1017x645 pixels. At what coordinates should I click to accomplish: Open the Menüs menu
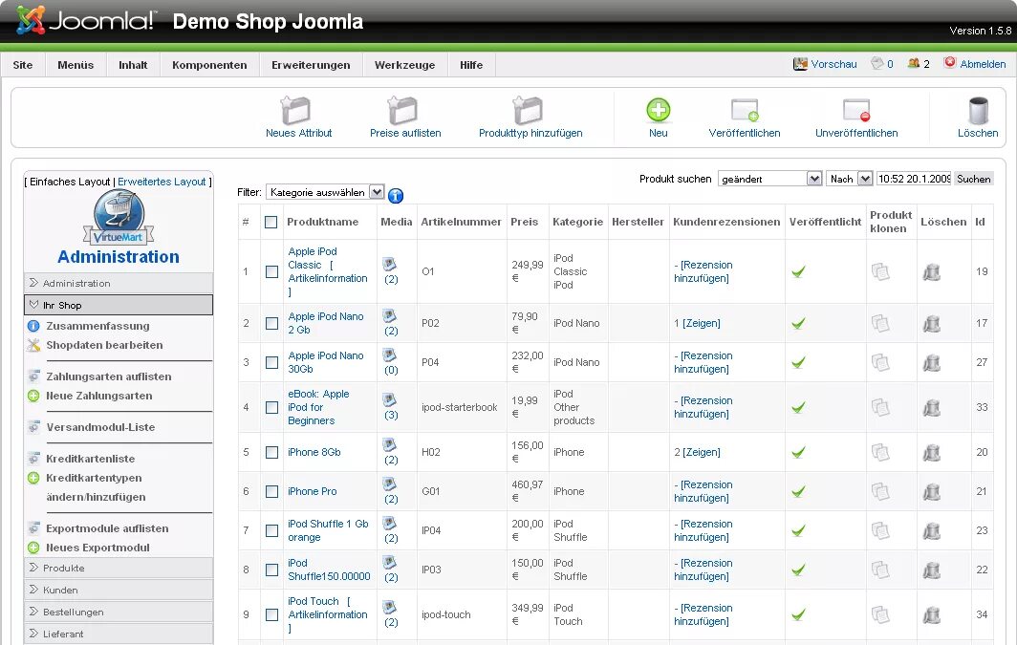coord(76,65)
